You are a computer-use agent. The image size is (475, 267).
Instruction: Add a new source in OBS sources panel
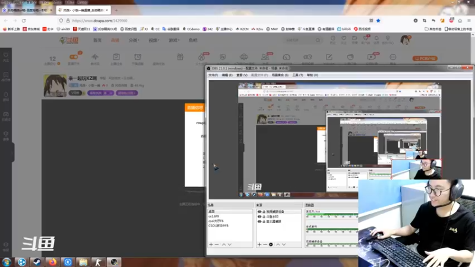pos(259,244)
